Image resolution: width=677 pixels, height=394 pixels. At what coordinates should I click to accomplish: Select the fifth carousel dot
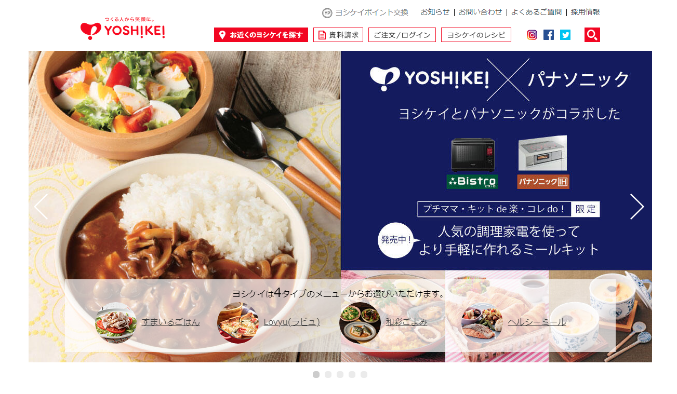[364, 374]
